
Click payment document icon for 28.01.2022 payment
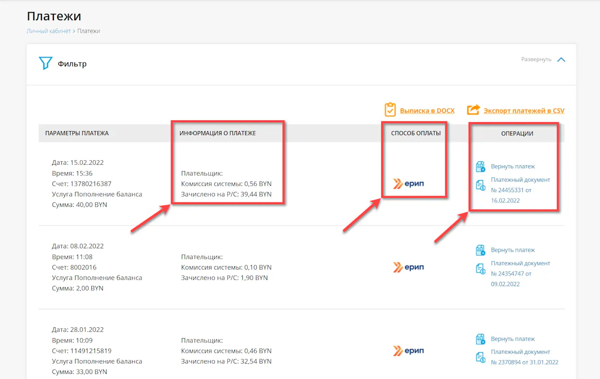tap(481, 357)
